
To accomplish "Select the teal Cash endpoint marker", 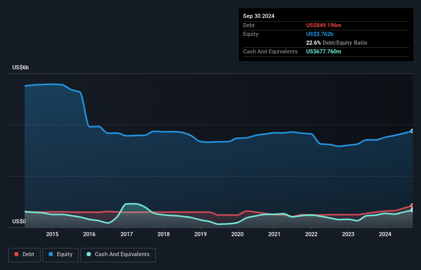I will [x=412, y=210].
